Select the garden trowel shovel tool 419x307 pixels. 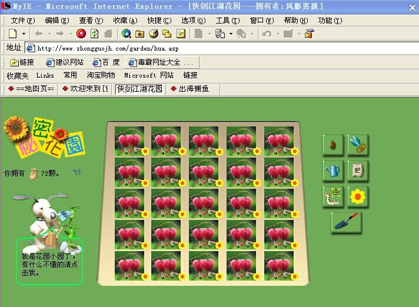pyautogui.click(x=346, y=223)
